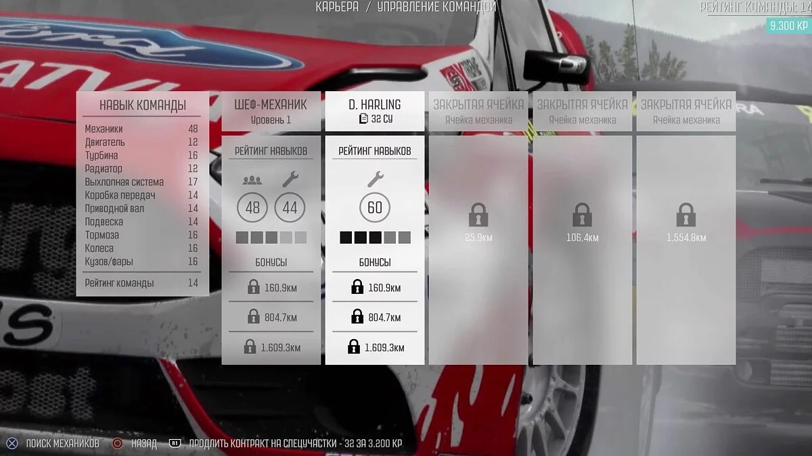Click the lock icon on the 25.9км slot

pyautogui.click(x=480, y=216)
